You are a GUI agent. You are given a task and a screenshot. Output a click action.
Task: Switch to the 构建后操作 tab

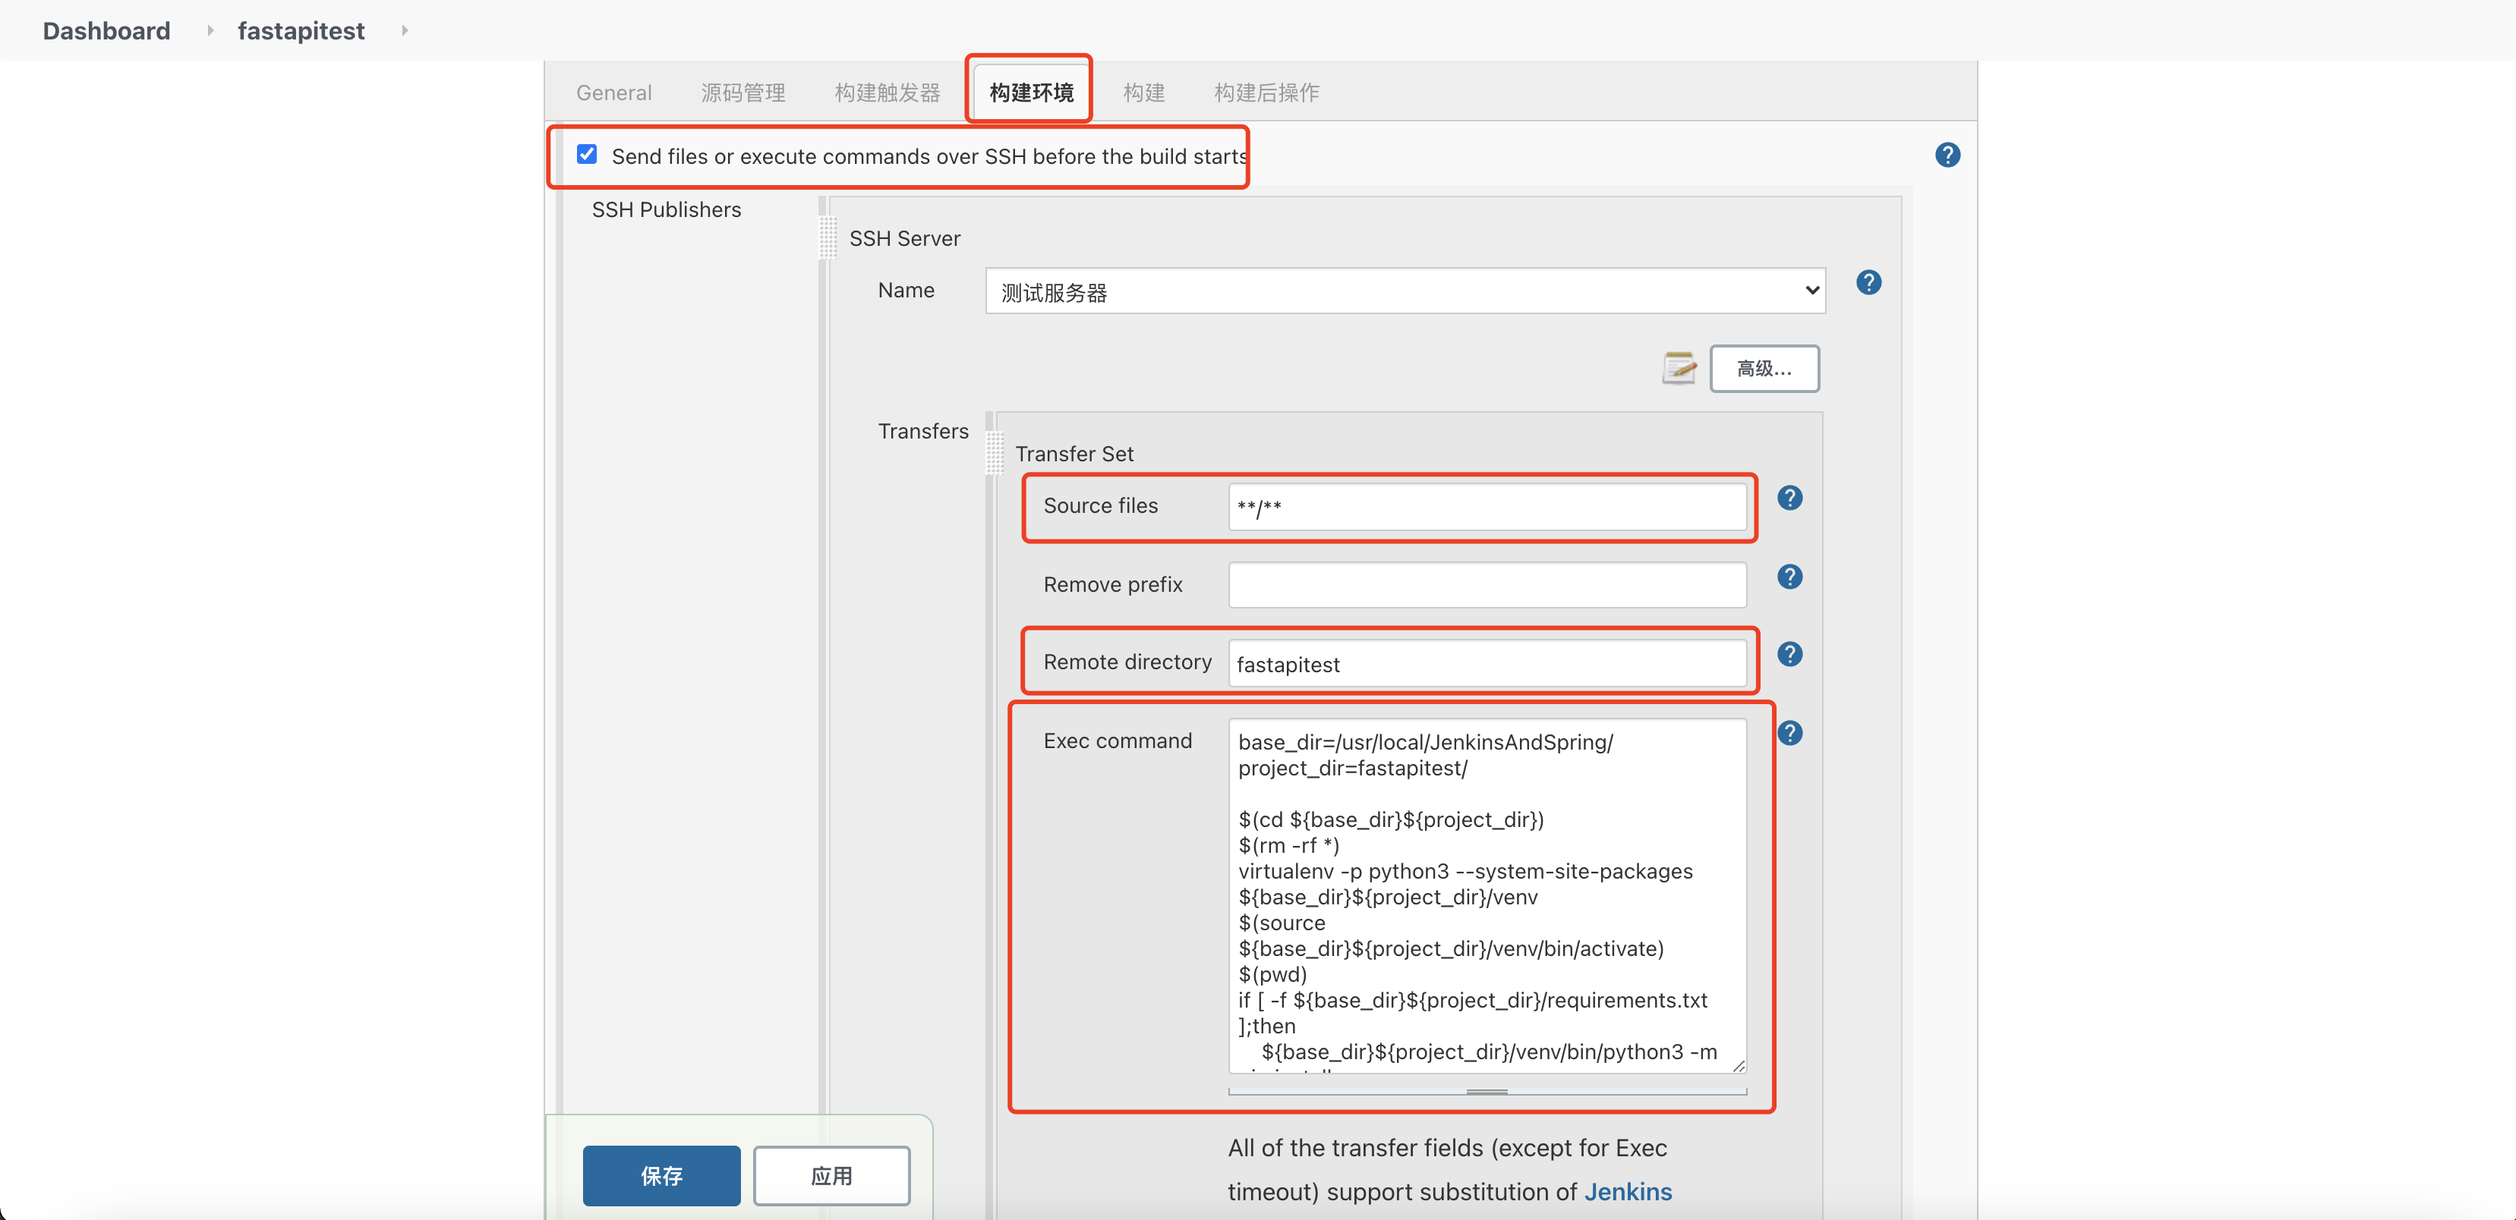1266,93
